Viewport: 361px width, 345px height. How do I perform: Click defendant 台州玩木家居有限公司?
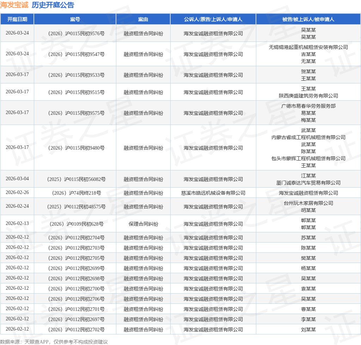308,203
